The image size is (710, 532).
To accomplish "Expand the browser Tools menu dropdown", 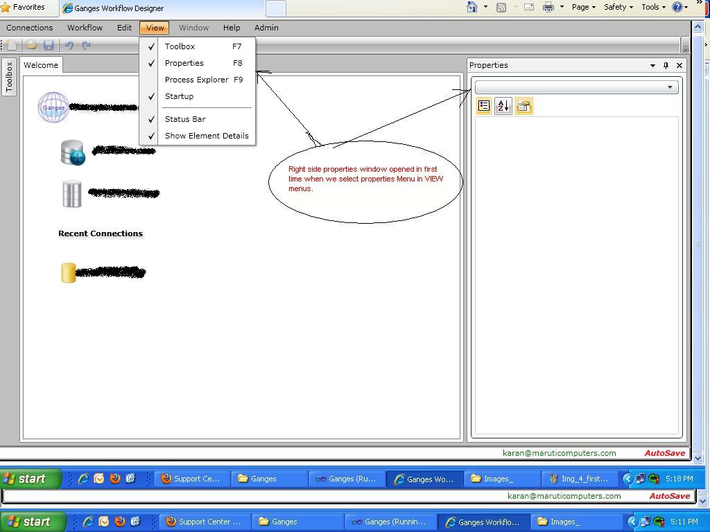I will pos(653,7).
